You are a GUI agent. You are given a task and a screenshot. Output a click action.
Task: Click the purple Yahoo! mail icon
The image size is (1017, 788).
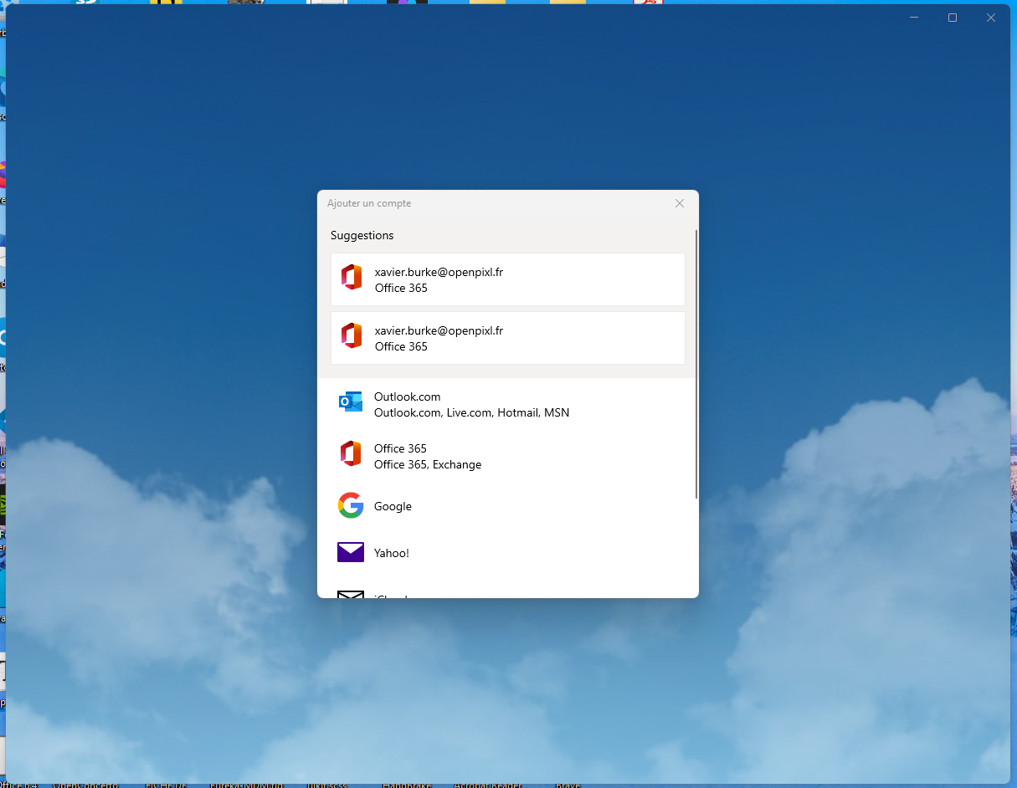[351, 552]
